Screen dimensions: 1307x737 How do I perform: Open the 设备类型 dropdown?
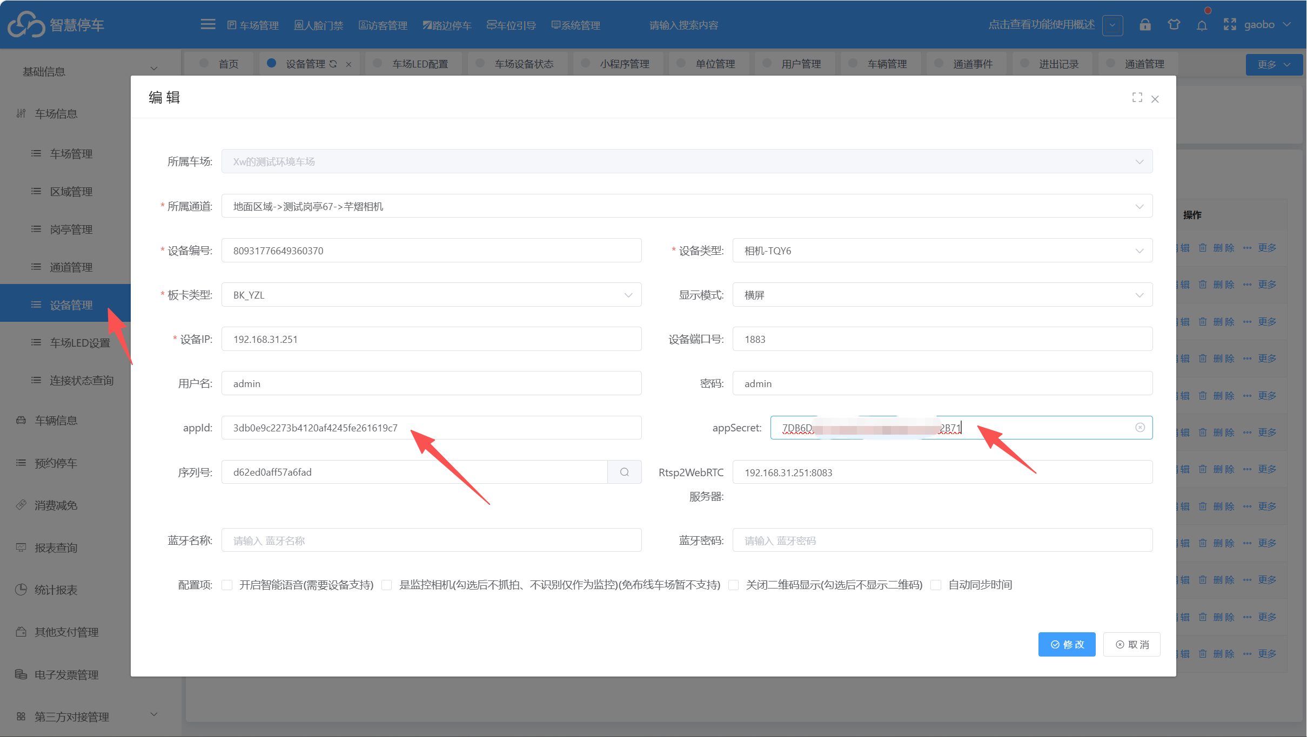tap(942, 251)
